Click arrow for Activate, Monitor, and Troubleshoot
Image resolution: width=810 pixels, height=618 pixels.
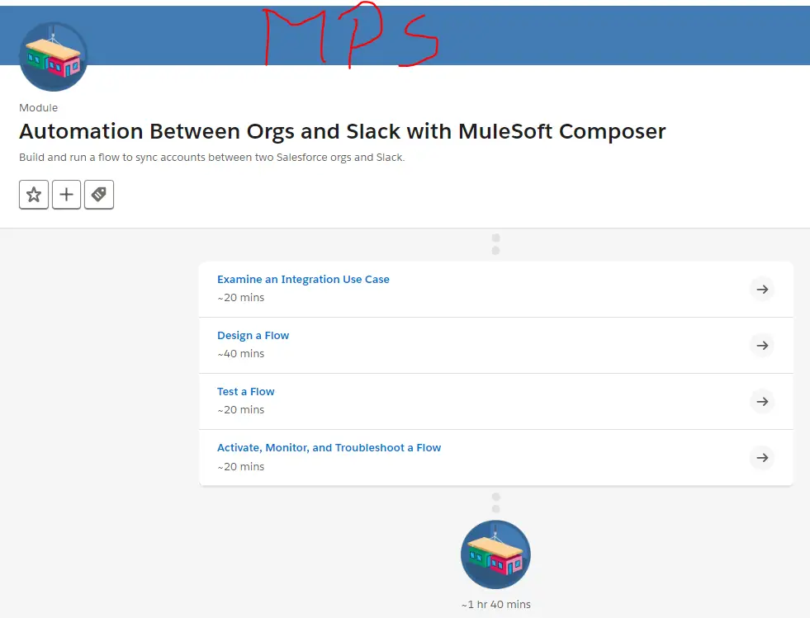[x=762, y=458]
